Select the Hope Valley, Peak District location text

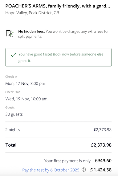(x=32, y=13)
